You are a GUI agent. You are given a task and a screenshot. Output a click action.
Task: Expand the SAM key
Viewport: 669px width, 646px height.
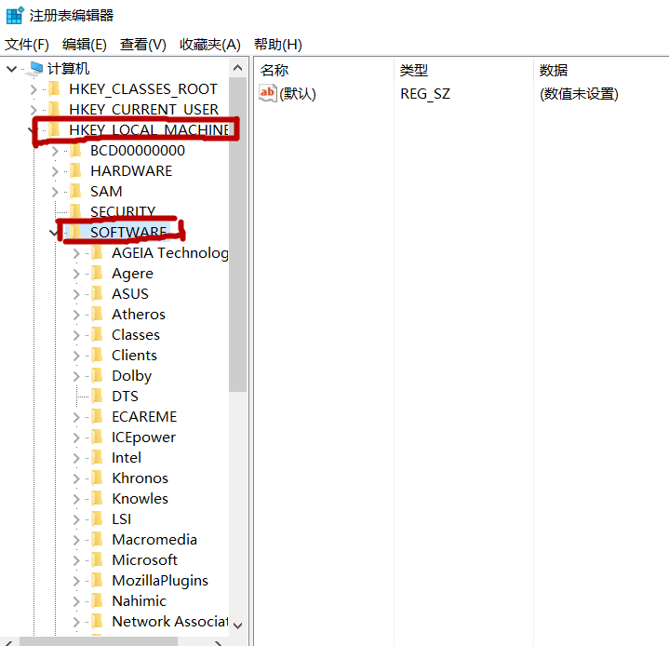pos(55,192)
